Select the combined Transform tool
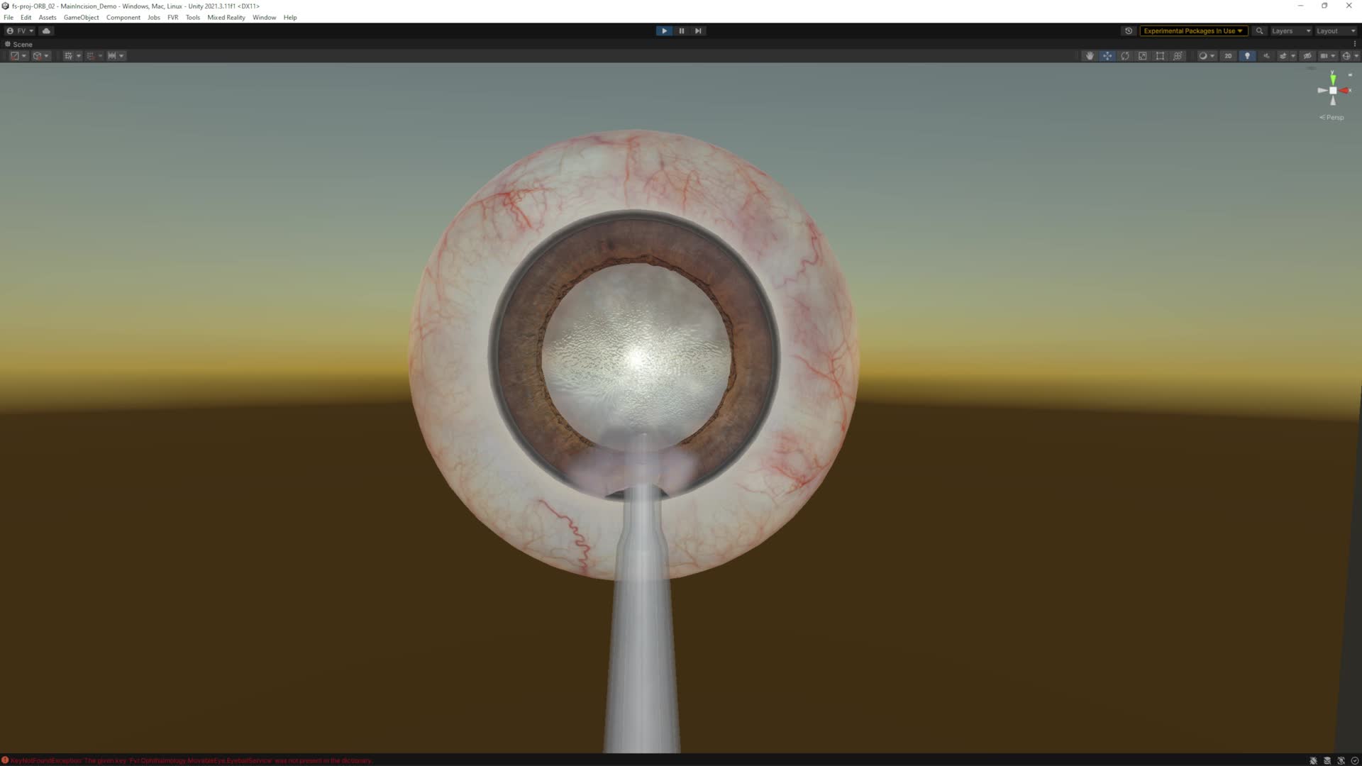1362x766 pixels. click(x=1178, y=56)
